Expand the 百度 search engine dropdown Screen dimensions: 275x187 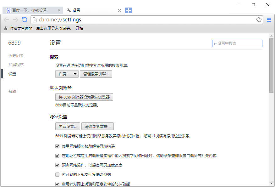pyautogui.click(x=67, y=74)
